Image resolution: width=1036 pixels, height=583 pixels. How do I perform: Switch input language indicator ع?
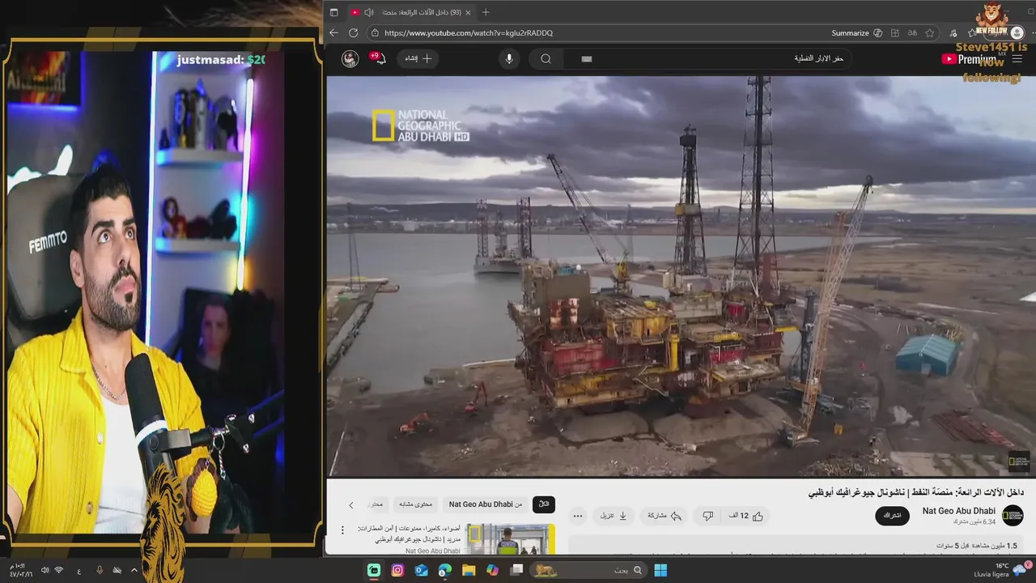click(x=79, y=570)
